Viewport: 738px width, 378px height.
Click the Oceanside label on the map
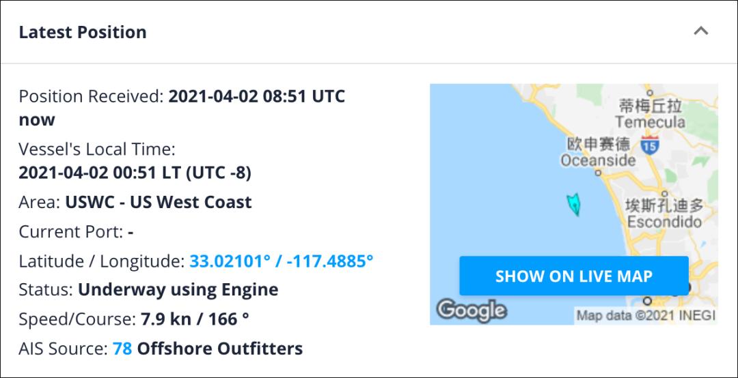tap(598, 160)
